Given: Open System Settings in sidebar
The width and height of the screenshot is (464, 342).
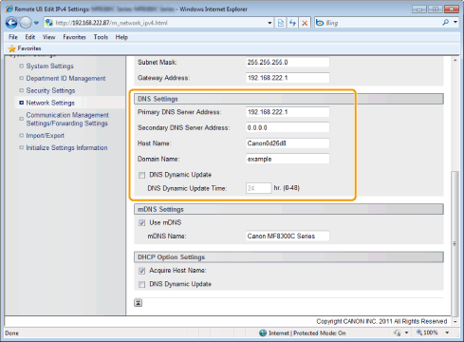Looking at the screenshot, I should [49, 66].
